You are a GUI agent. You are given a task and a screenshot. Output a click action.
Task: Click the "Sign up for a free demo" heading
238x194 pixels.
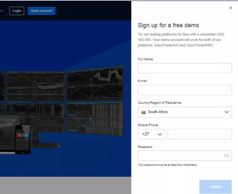tap(168, 25)
